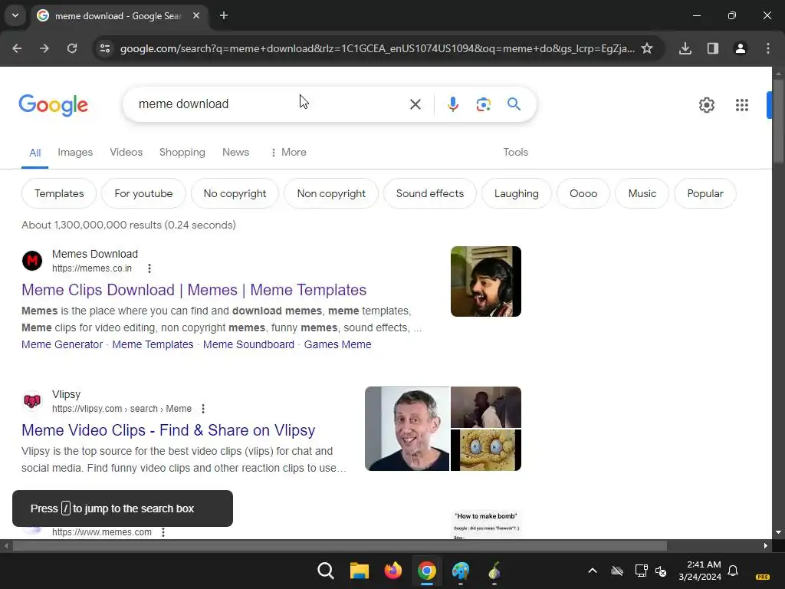Show hidden system tray icons
Image resolution: width=785 pixels, height=589 pixels.
point(593,571)
